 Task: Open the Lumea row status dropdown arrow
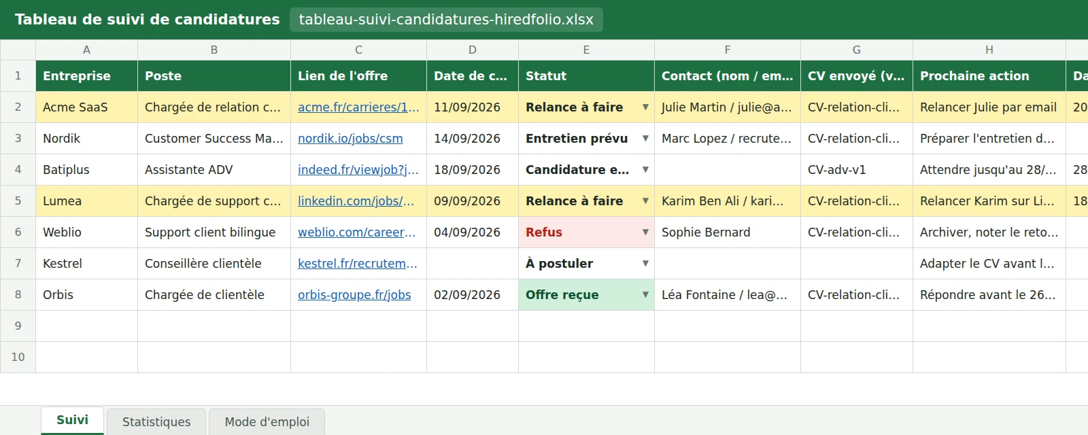[x=645, y=201]
